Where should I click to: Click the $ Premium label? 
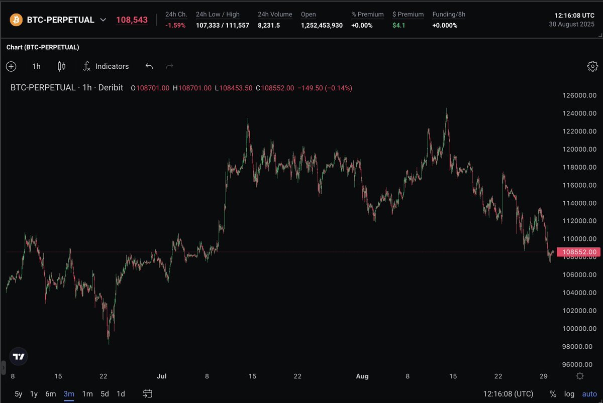click(408, 15)
